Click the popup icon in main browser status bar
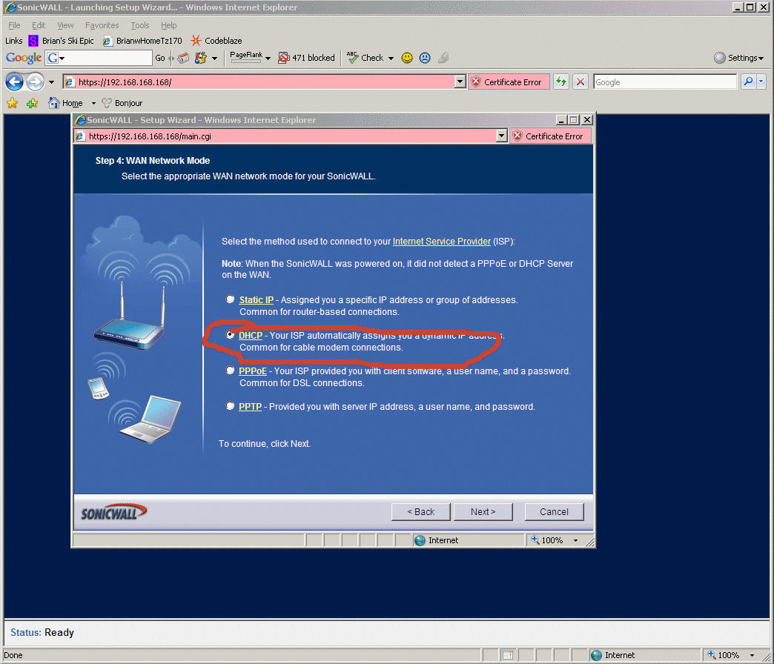The image size is (774, 664). click(507, 655)
